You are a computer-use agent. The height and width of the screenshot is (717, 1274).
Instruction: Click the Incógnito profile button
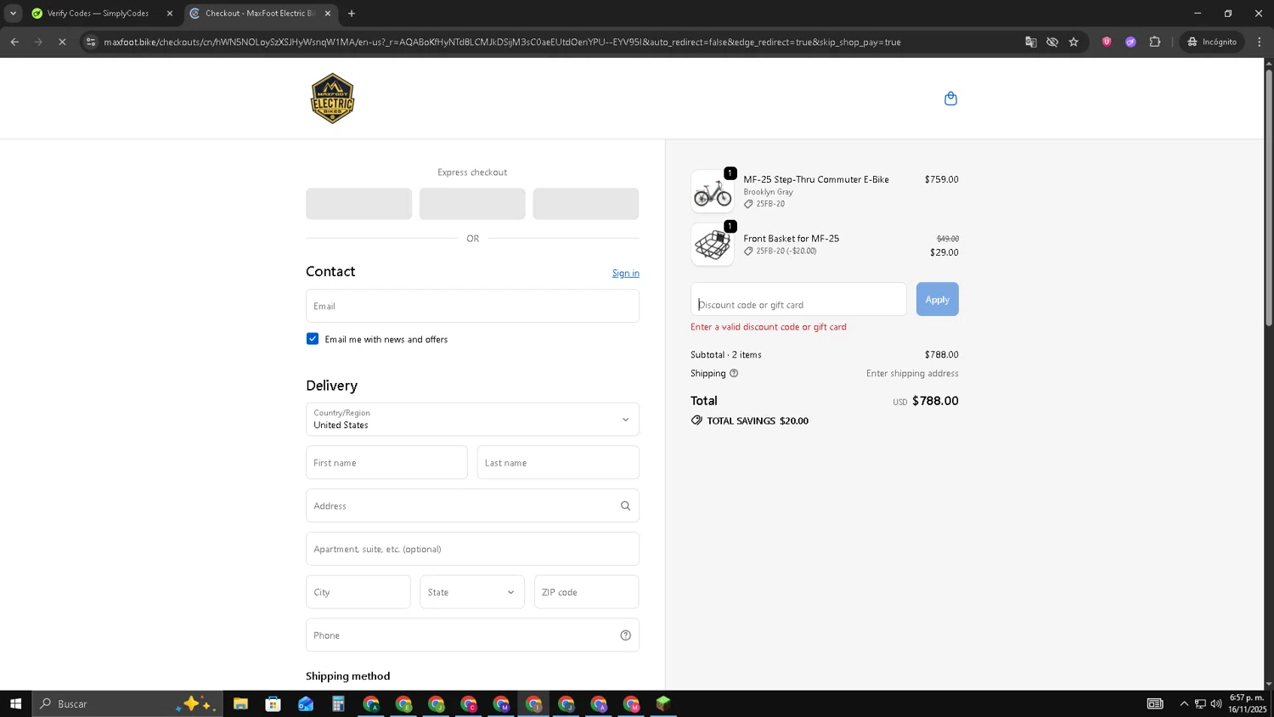click(1212, 42)
